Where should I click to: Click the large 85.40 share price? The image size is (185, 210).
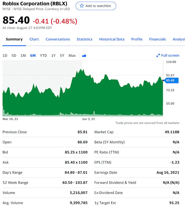pyautogui.click(x=16, y=20)
